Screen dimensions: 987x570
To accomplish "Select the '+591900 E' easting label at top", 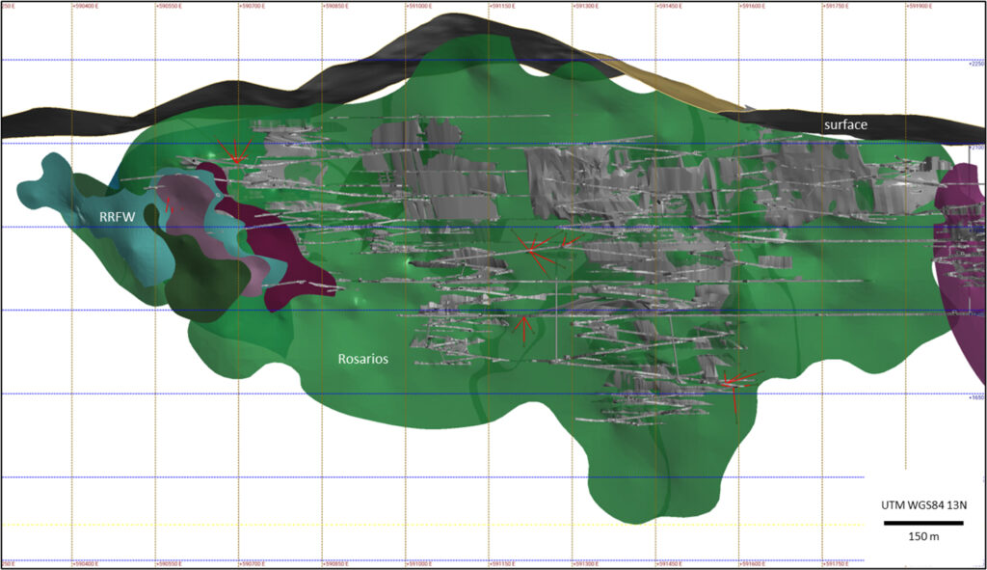I will tap(920, 5).
